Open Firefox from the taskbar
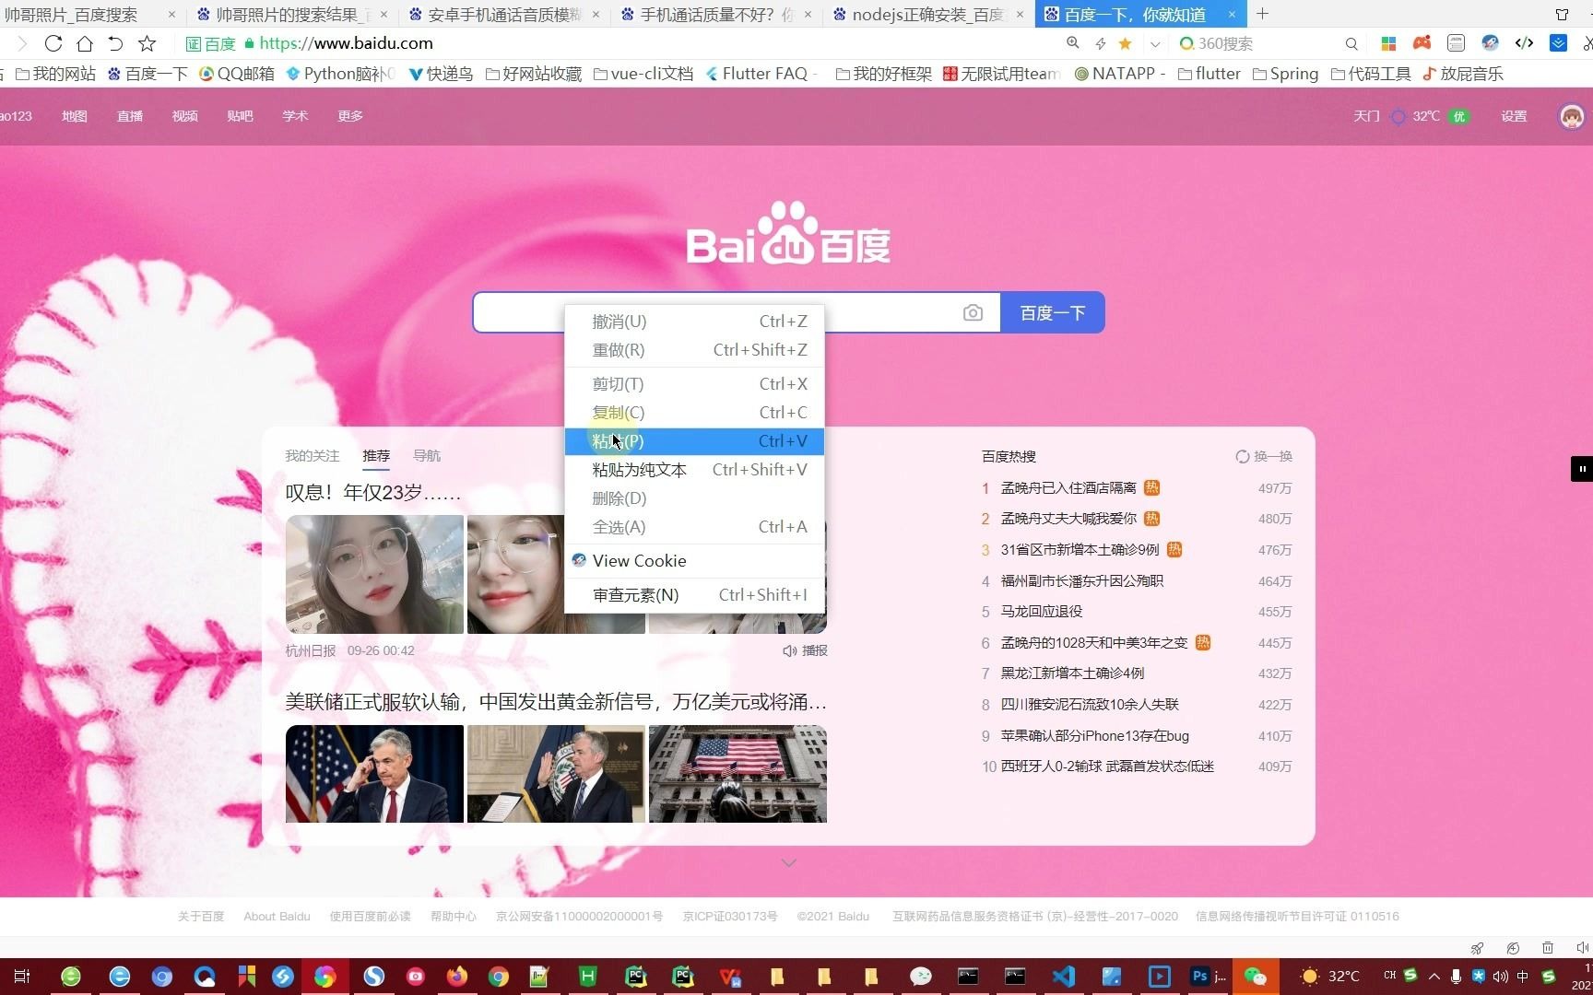 (456, 977)
